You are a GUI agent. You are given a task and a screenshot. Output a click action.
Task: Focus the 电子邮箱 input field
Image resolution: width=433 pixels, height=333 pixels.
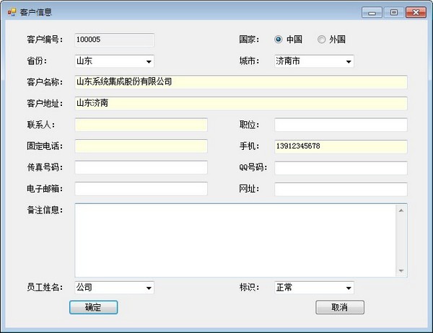[x=141, y=189]
